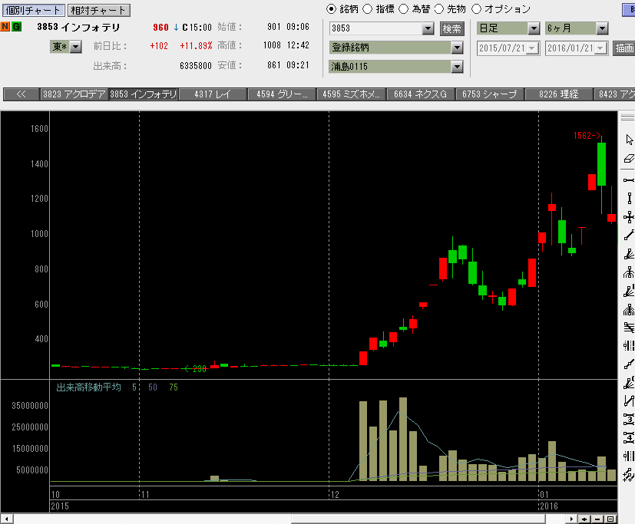635x524 pixels.
Task: Open the 2016/01/21 end date picker
Action: click(x=600, y=48)
